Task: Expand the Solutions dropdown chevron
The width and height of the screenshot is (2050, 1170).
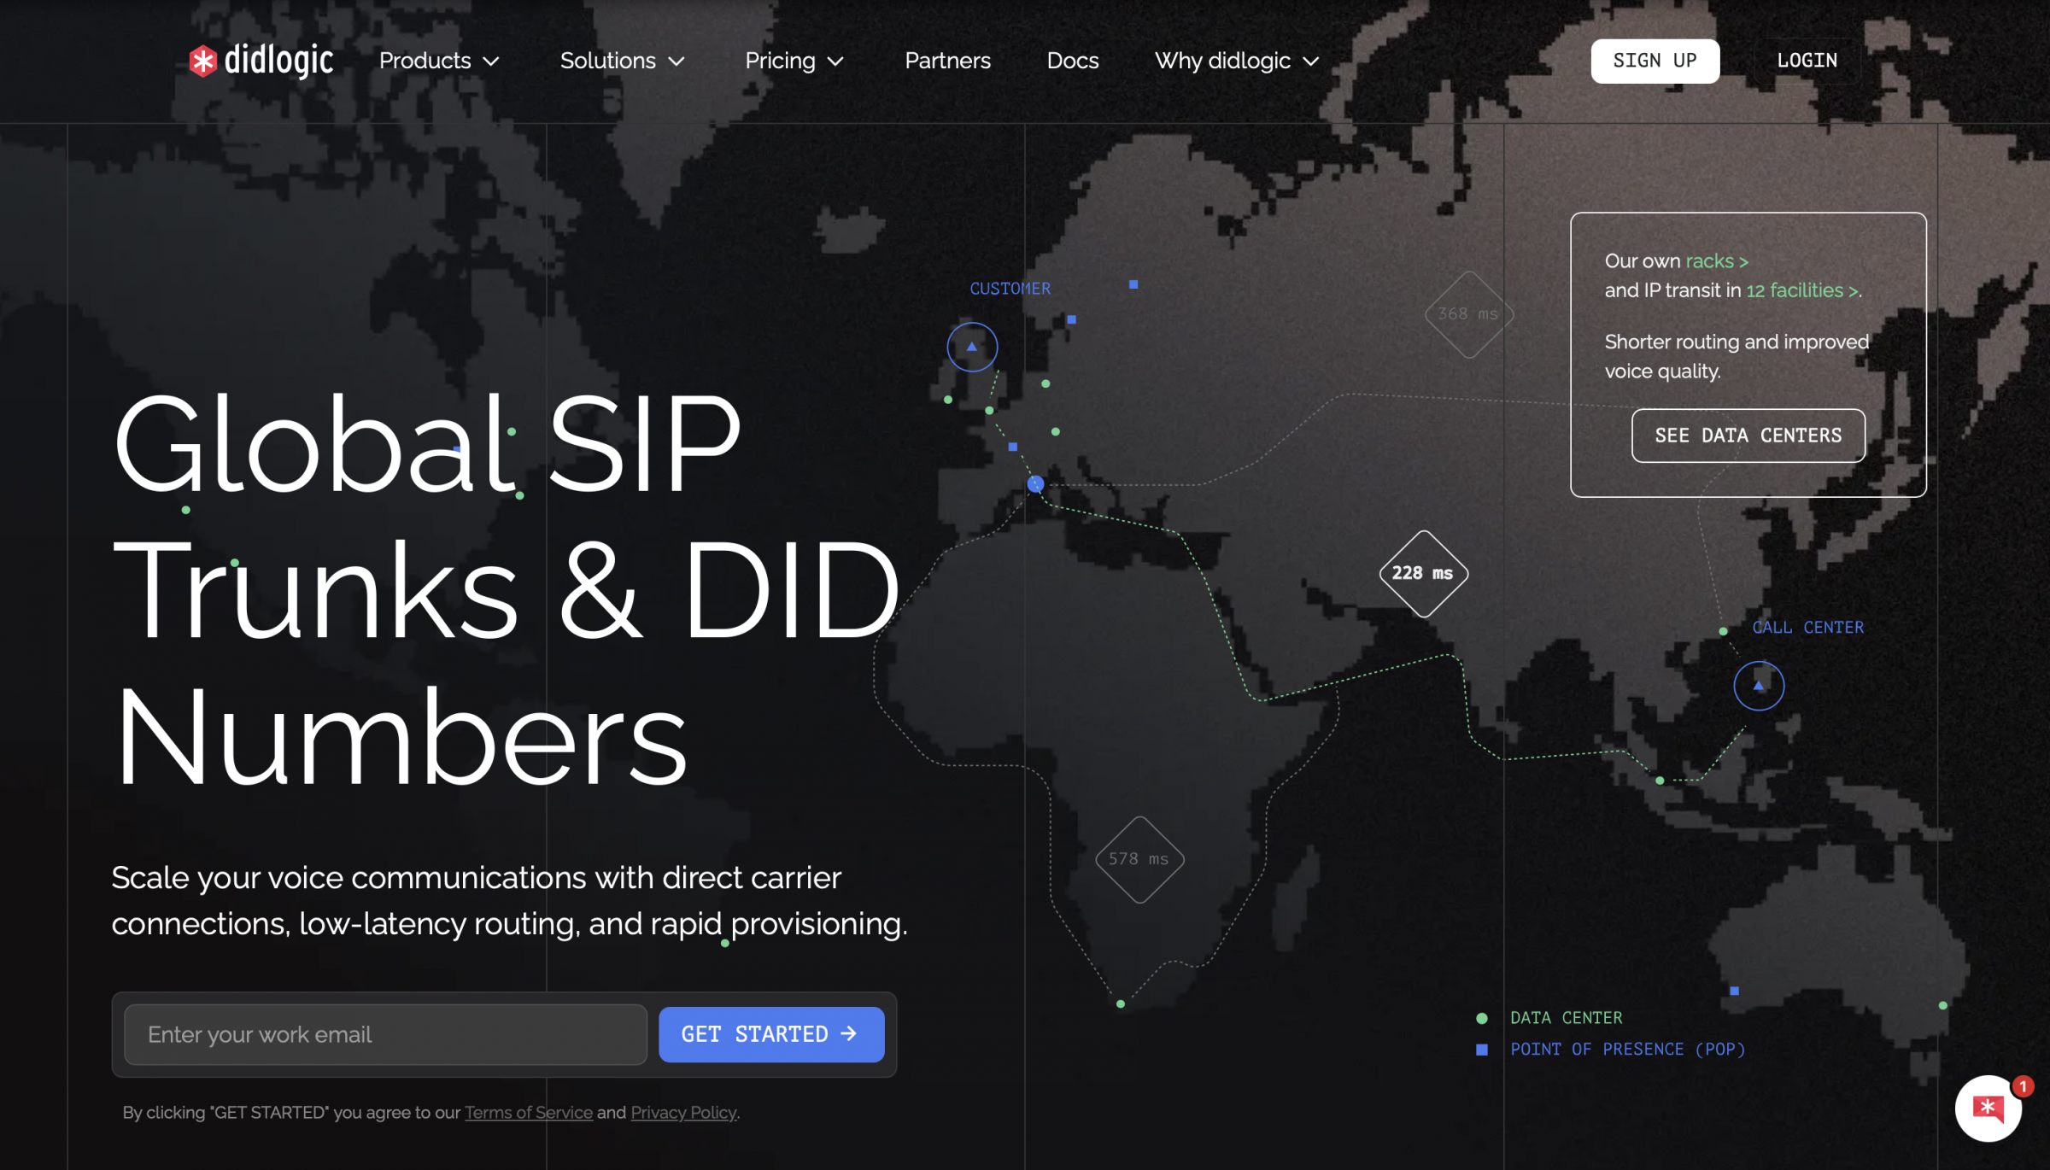Action: pos(676,61)
